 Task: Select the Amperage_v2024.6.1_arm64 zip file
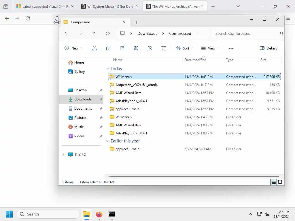click(195, 85)
